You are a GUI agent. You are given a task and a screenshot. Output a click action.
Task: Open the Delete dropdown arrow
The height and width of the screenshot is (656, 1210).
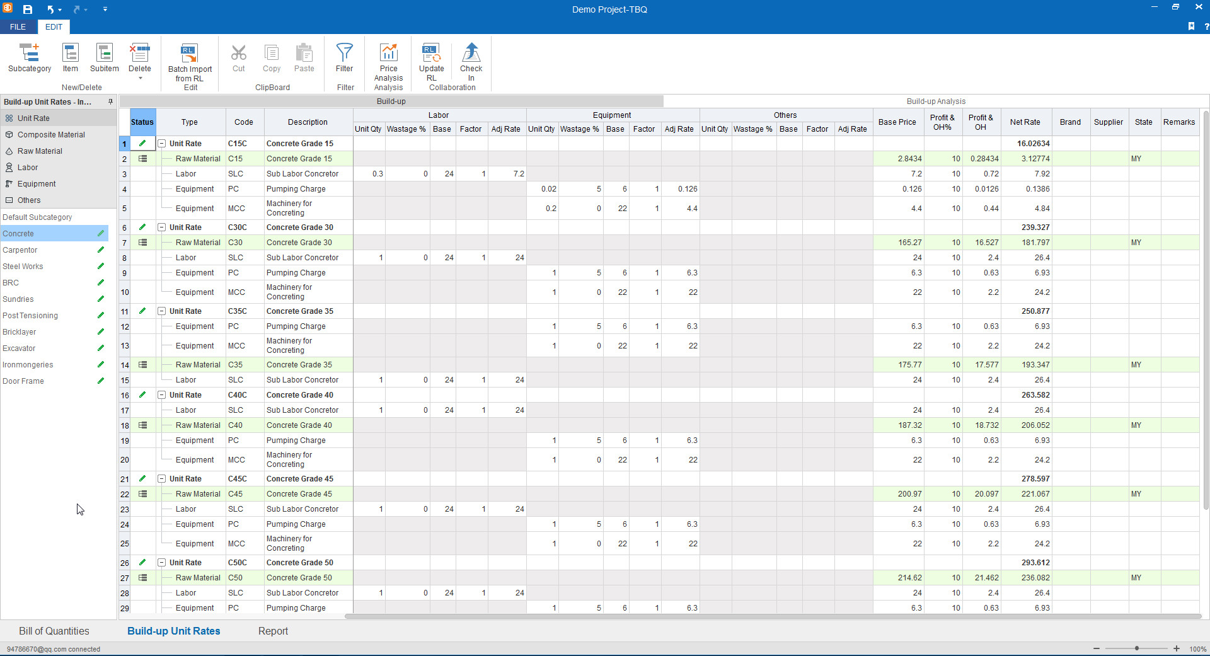pos(140,79)
